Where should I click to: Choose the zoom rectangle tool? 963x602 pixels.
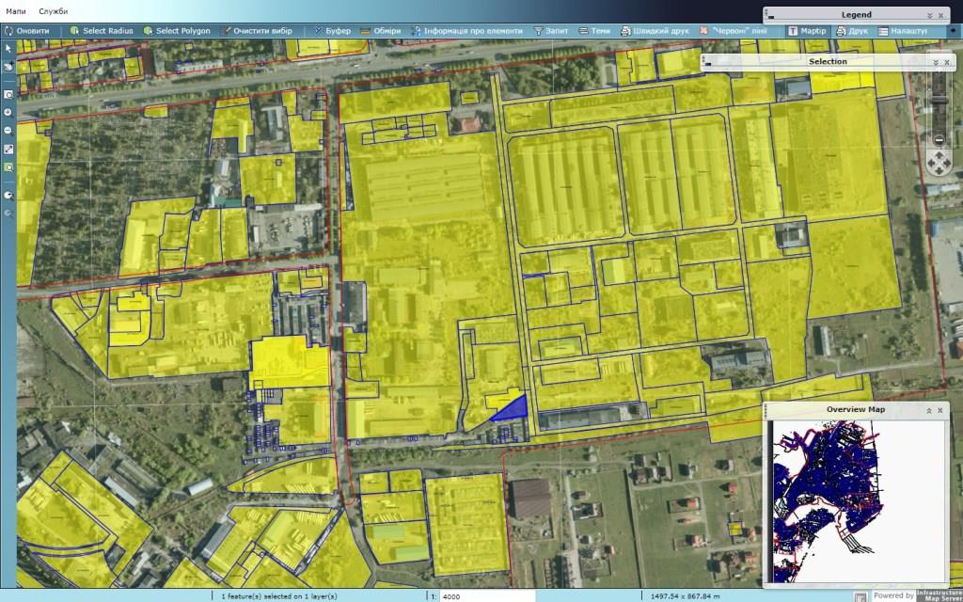pyautogui.click(x=8, y=94)
